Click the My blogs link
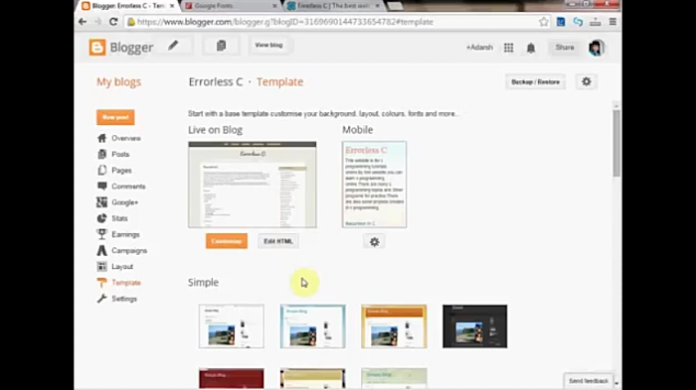The width and height of the screenshot is (696, 390). [119, 82]
